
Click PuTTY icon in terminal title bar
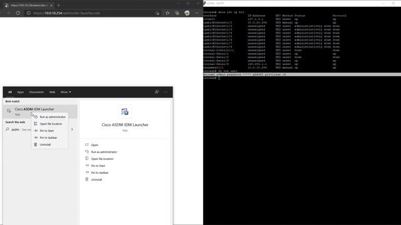(x=205, y=3)
